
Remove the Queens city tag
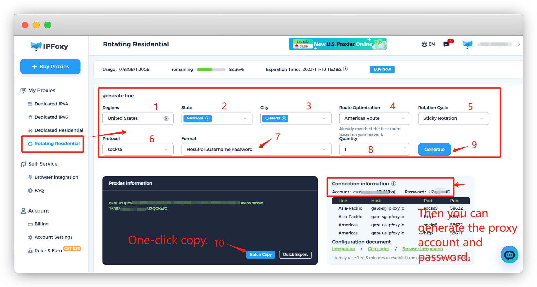tap(284, 118)
